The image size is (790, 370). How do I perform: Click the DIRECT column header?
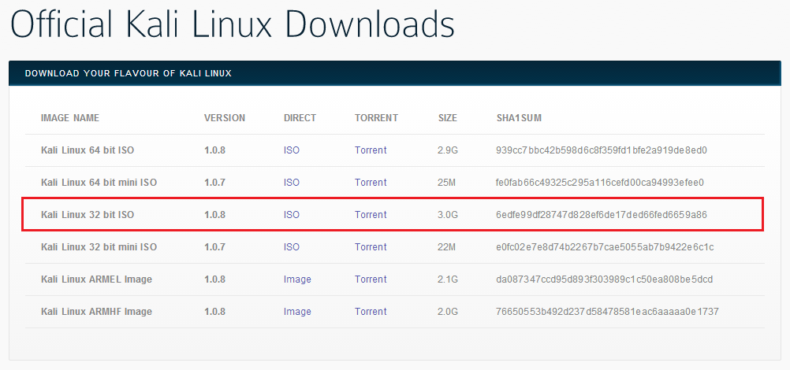(300, 118)
